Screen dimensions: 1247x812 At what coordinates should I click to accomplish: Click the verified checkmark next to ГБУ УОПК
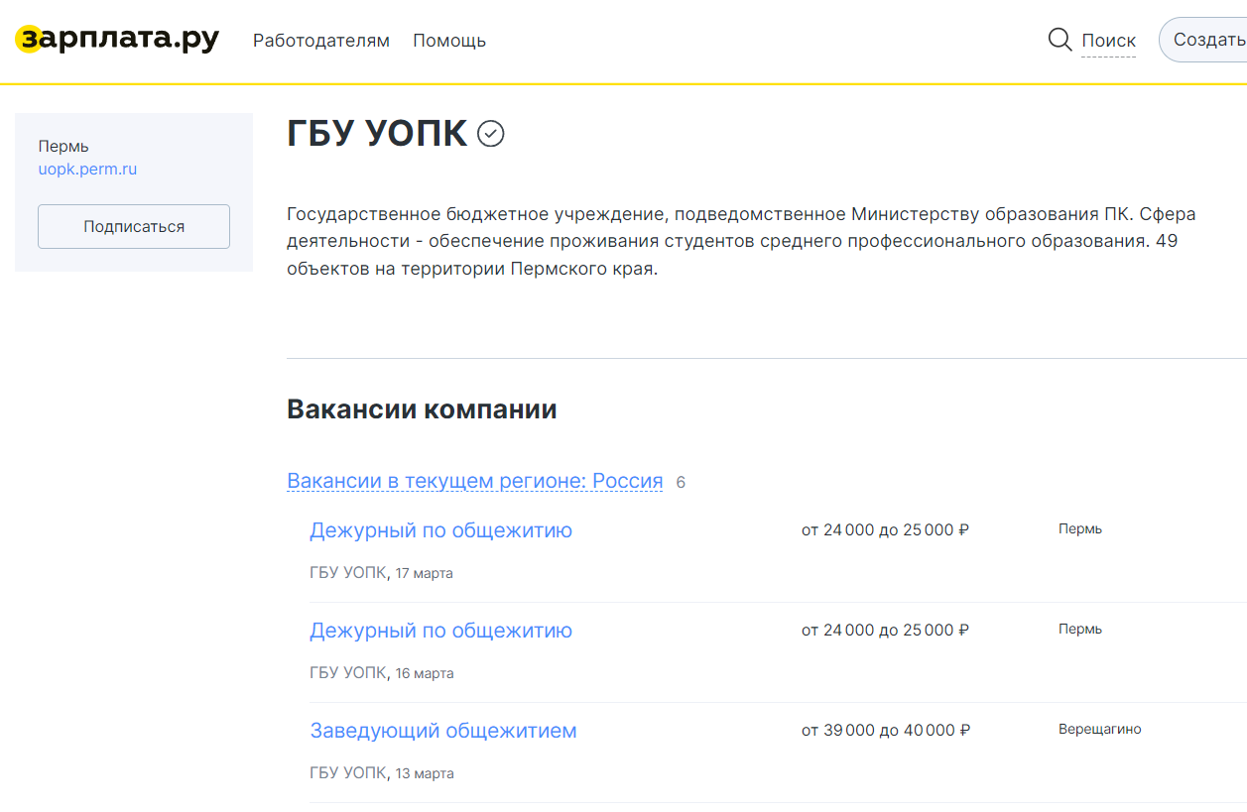pos(491,133)
